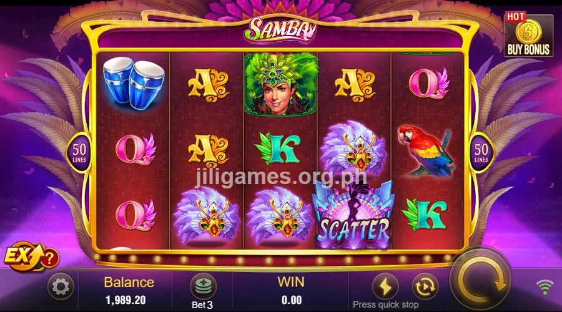Open the red question mark help
The image size is (562, 312).
[50, 258]
